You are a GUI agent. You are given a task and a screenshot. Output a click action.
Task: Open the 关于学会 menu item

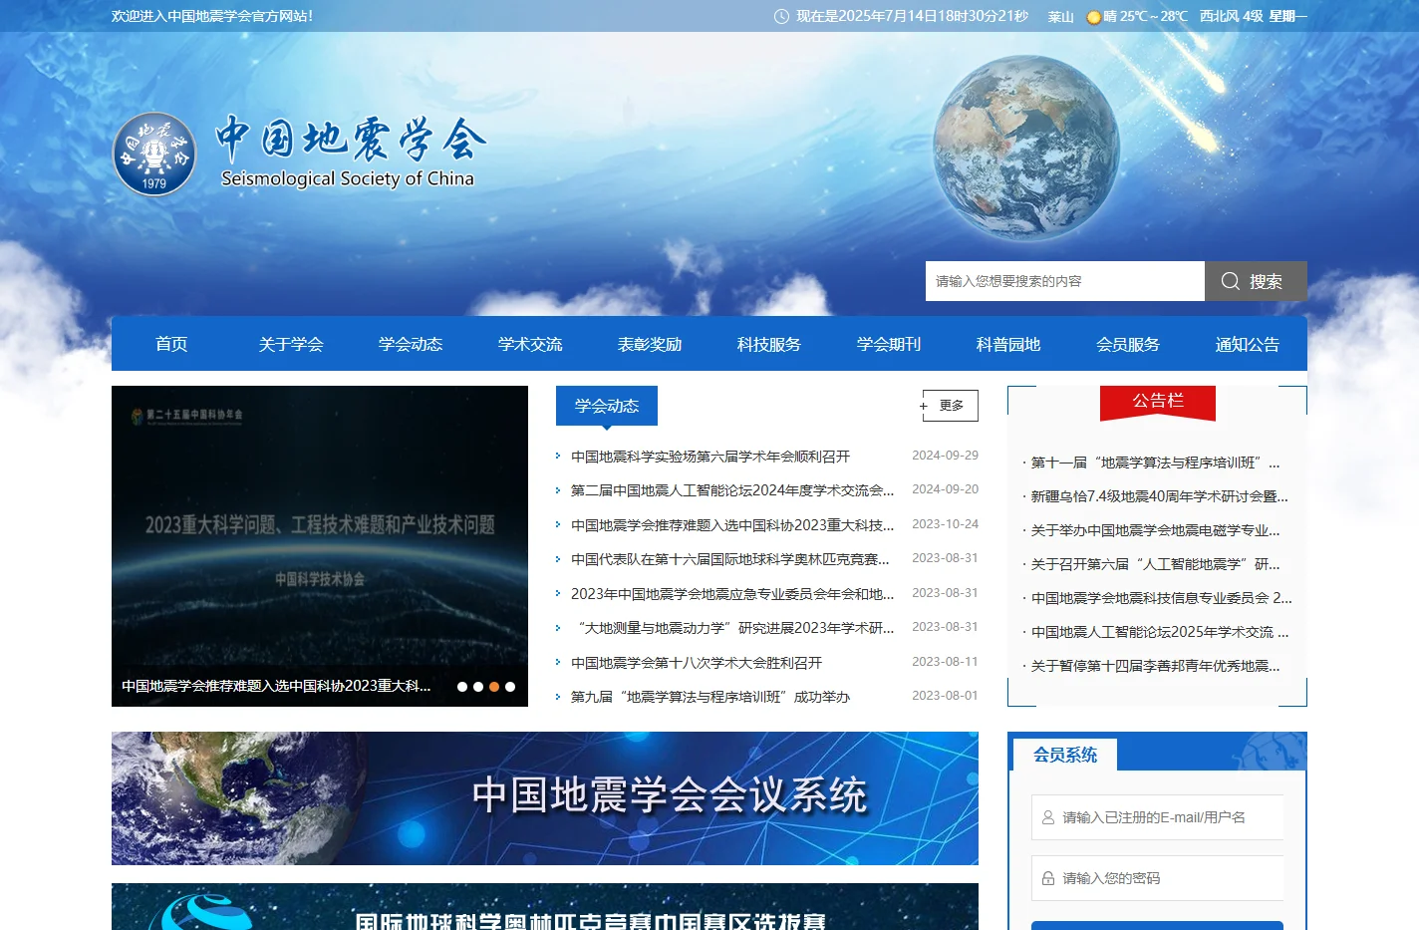(291, 344)
